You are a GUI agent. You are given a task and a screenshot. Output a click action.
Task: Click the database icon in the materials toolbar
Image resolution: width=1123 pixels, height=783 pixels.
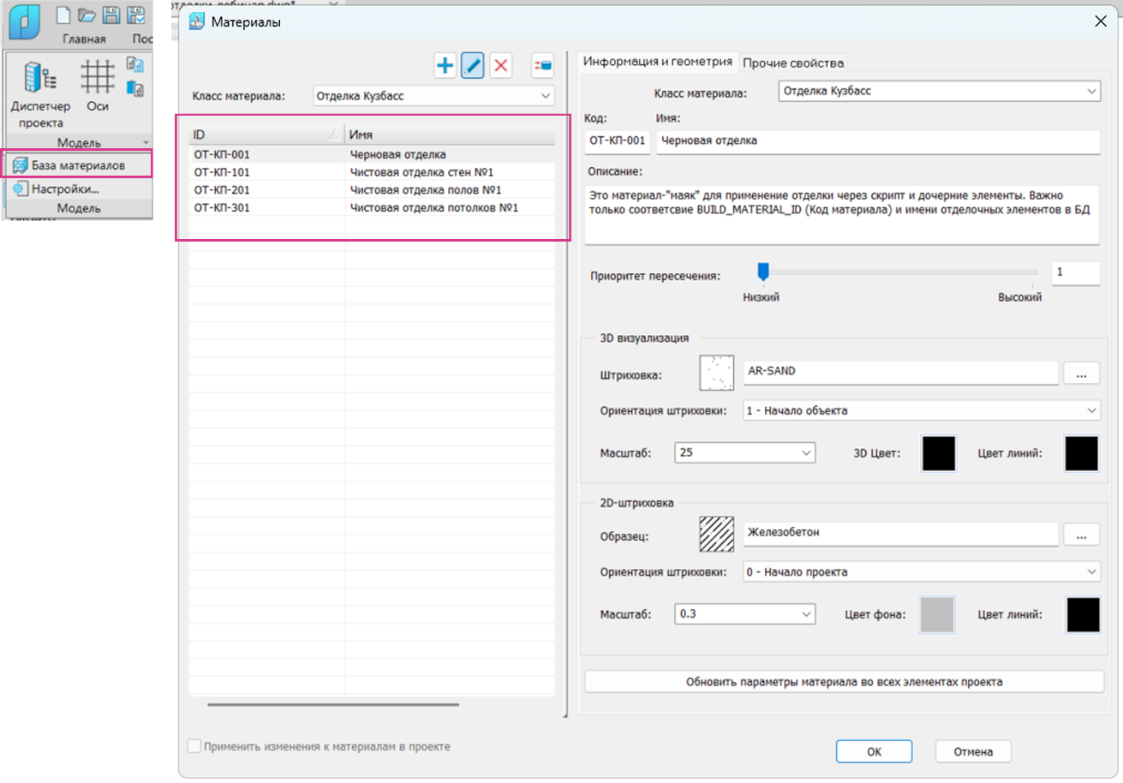[542, 65]
